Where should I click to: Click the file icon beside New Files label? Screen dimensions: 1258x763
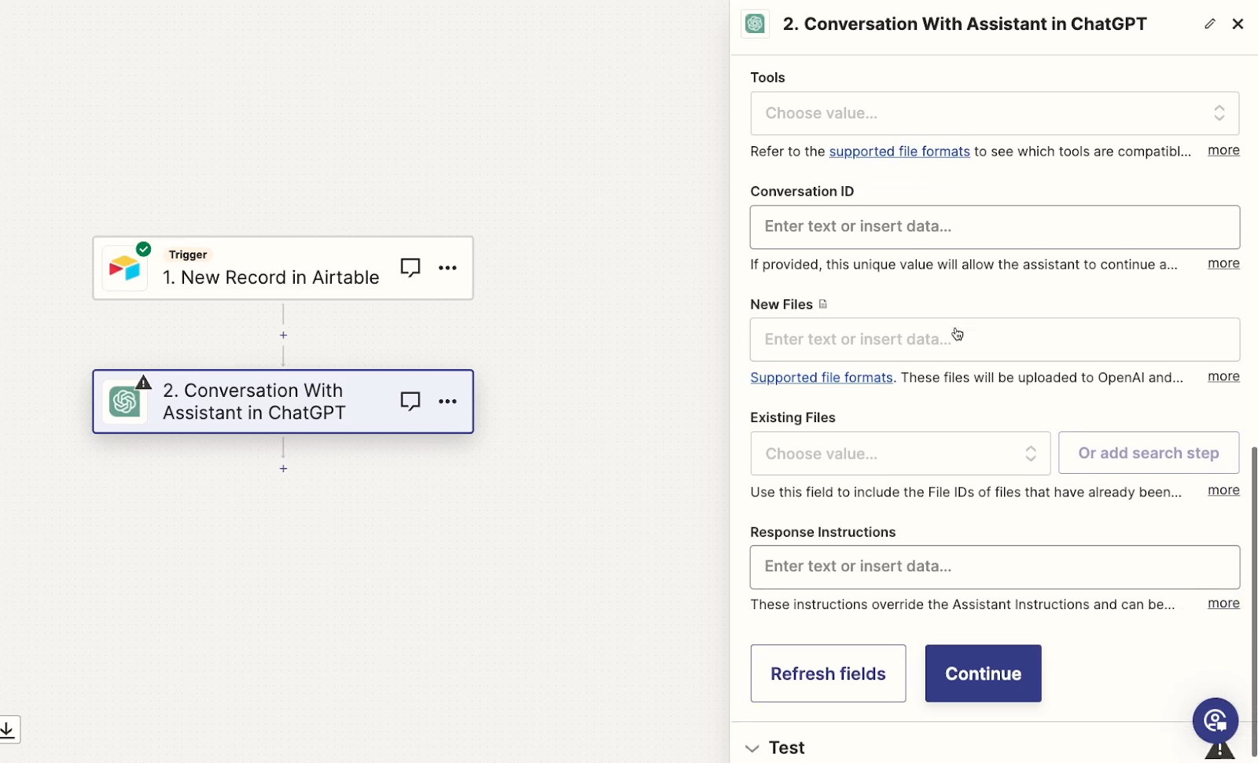coord(823,304)
